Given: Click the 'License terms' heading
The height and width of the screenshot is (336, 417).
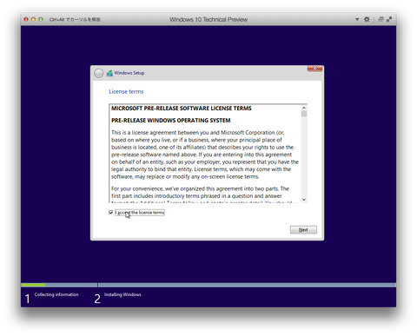Looking at the screenshot, I should coord(126,91).
